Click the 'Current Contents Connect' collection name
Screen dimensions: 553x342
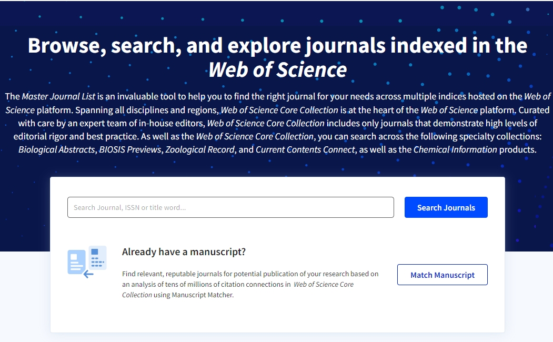click(305, 149)
